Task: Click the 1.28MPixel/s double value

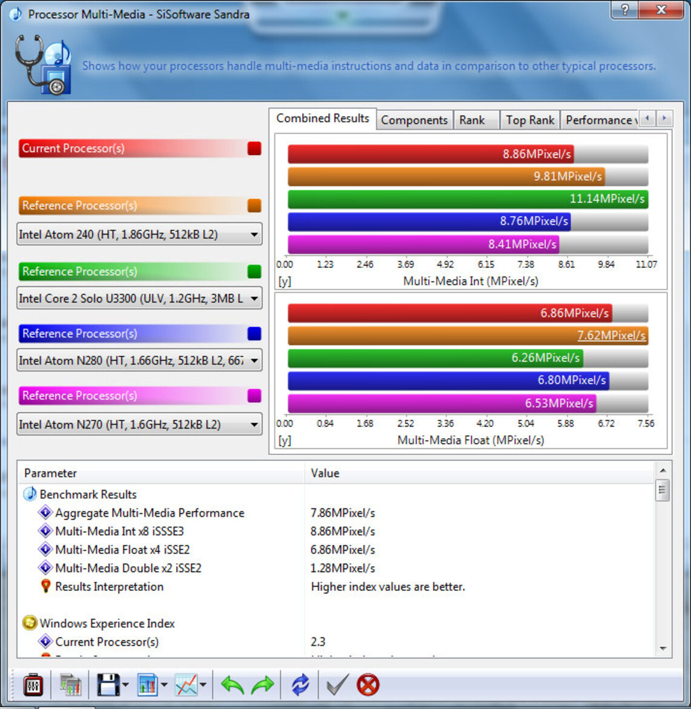Action: pyautogui.click(x=343, y=568)
